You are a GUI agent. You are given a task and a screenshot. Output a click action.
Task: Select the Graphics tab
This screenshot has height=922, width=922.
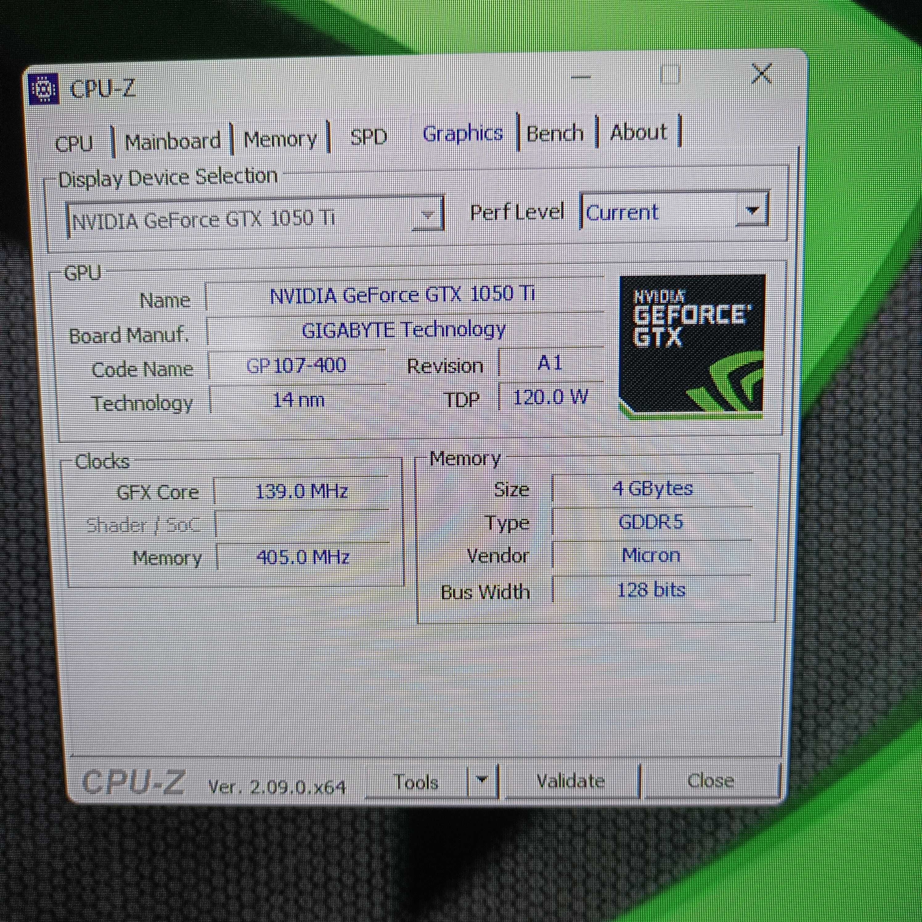[x=463, y=134]
